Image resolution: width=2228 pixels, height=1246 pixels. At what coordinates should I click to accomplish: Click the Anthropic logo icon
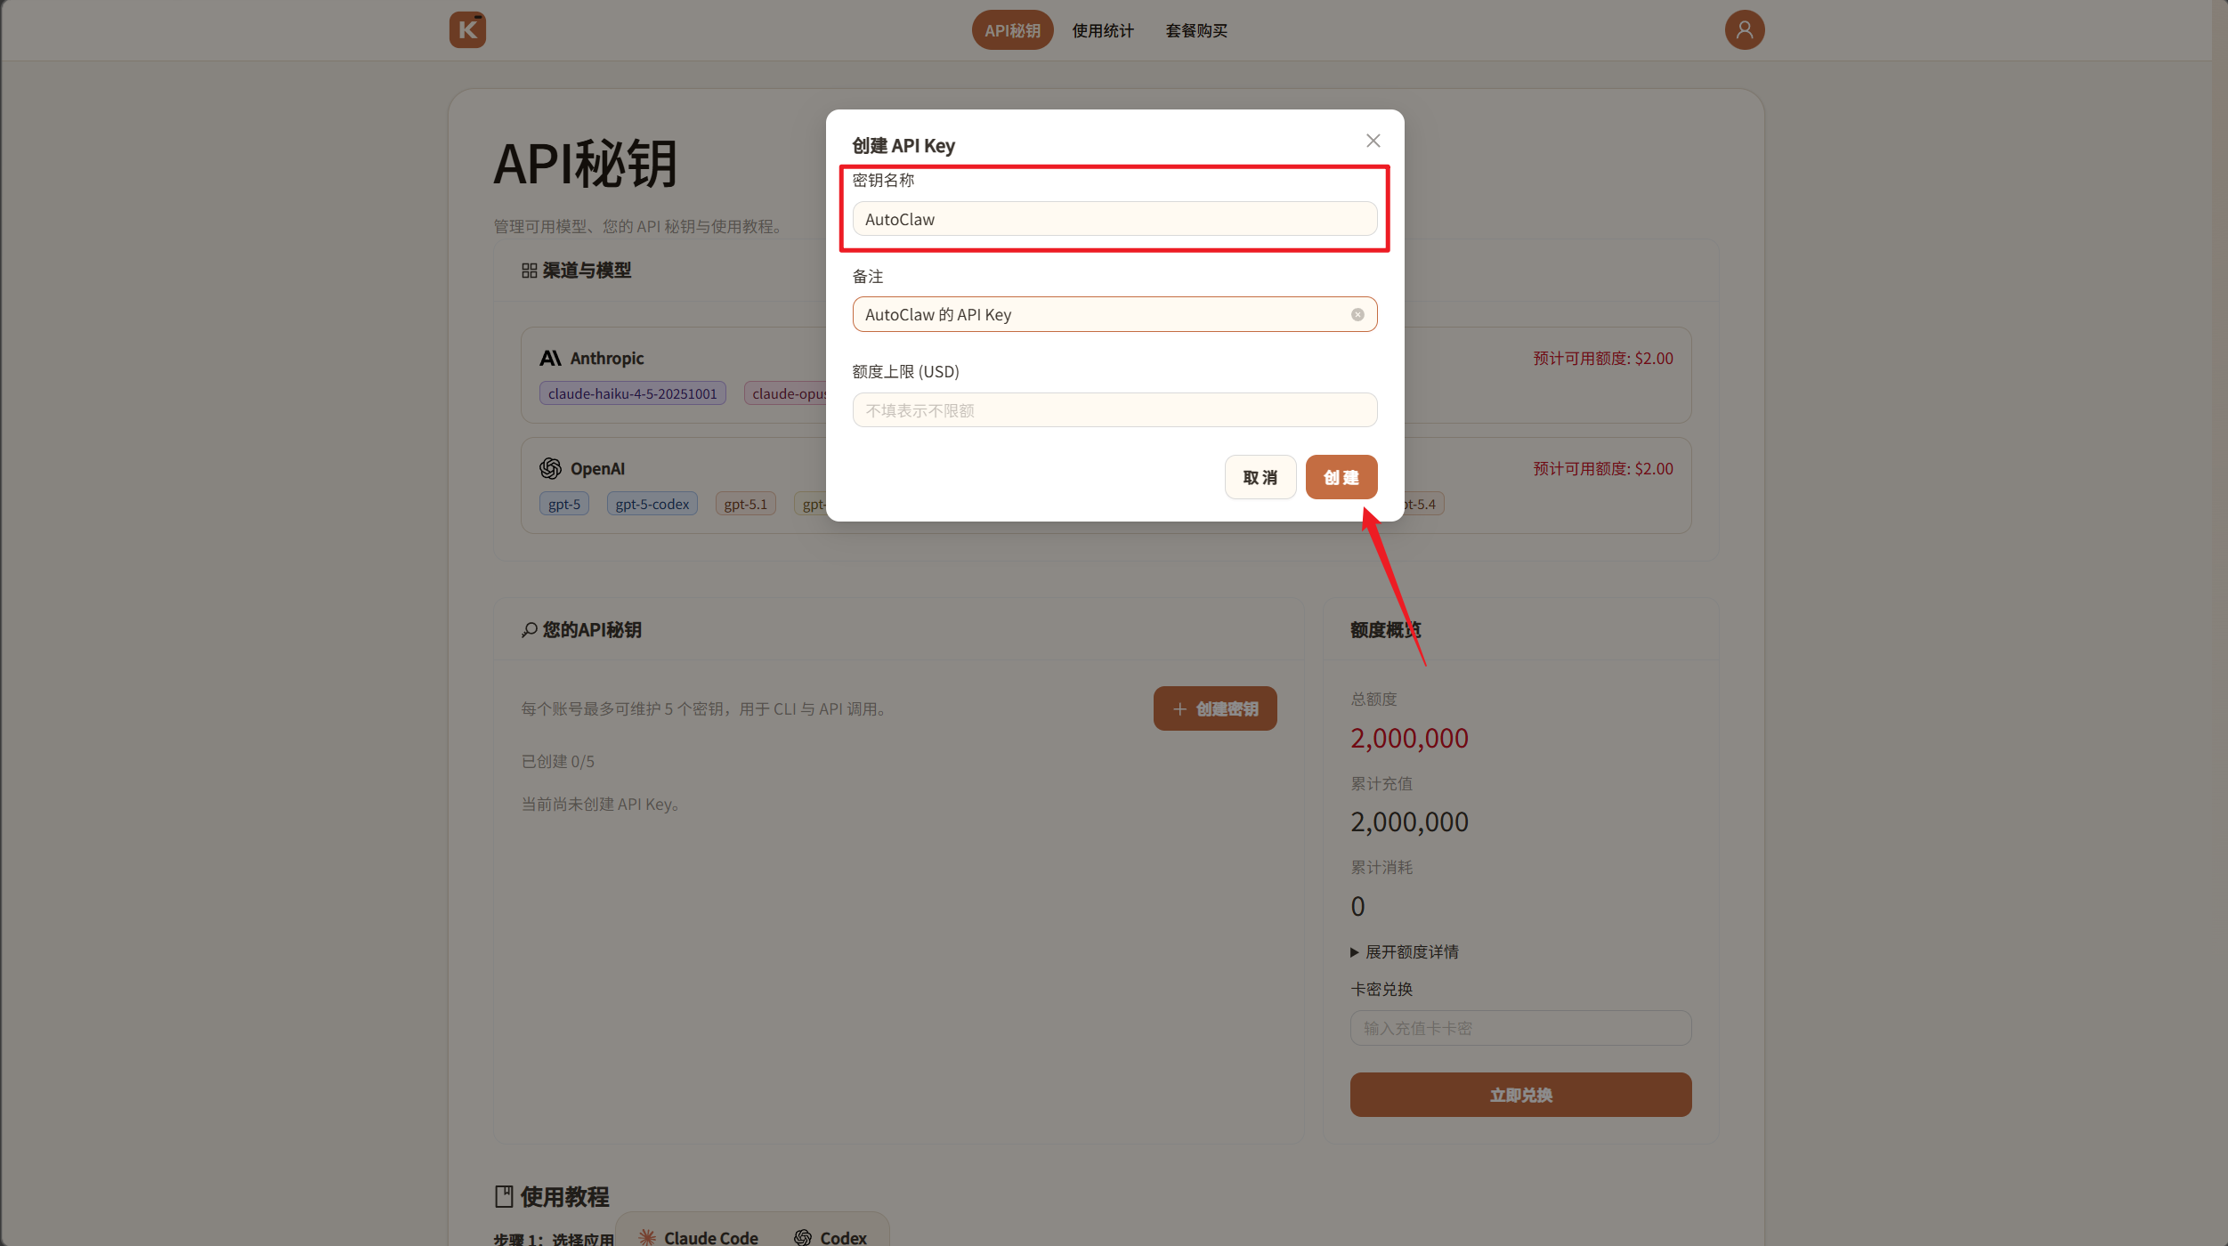pyautogui.click(x=550, y=358)
